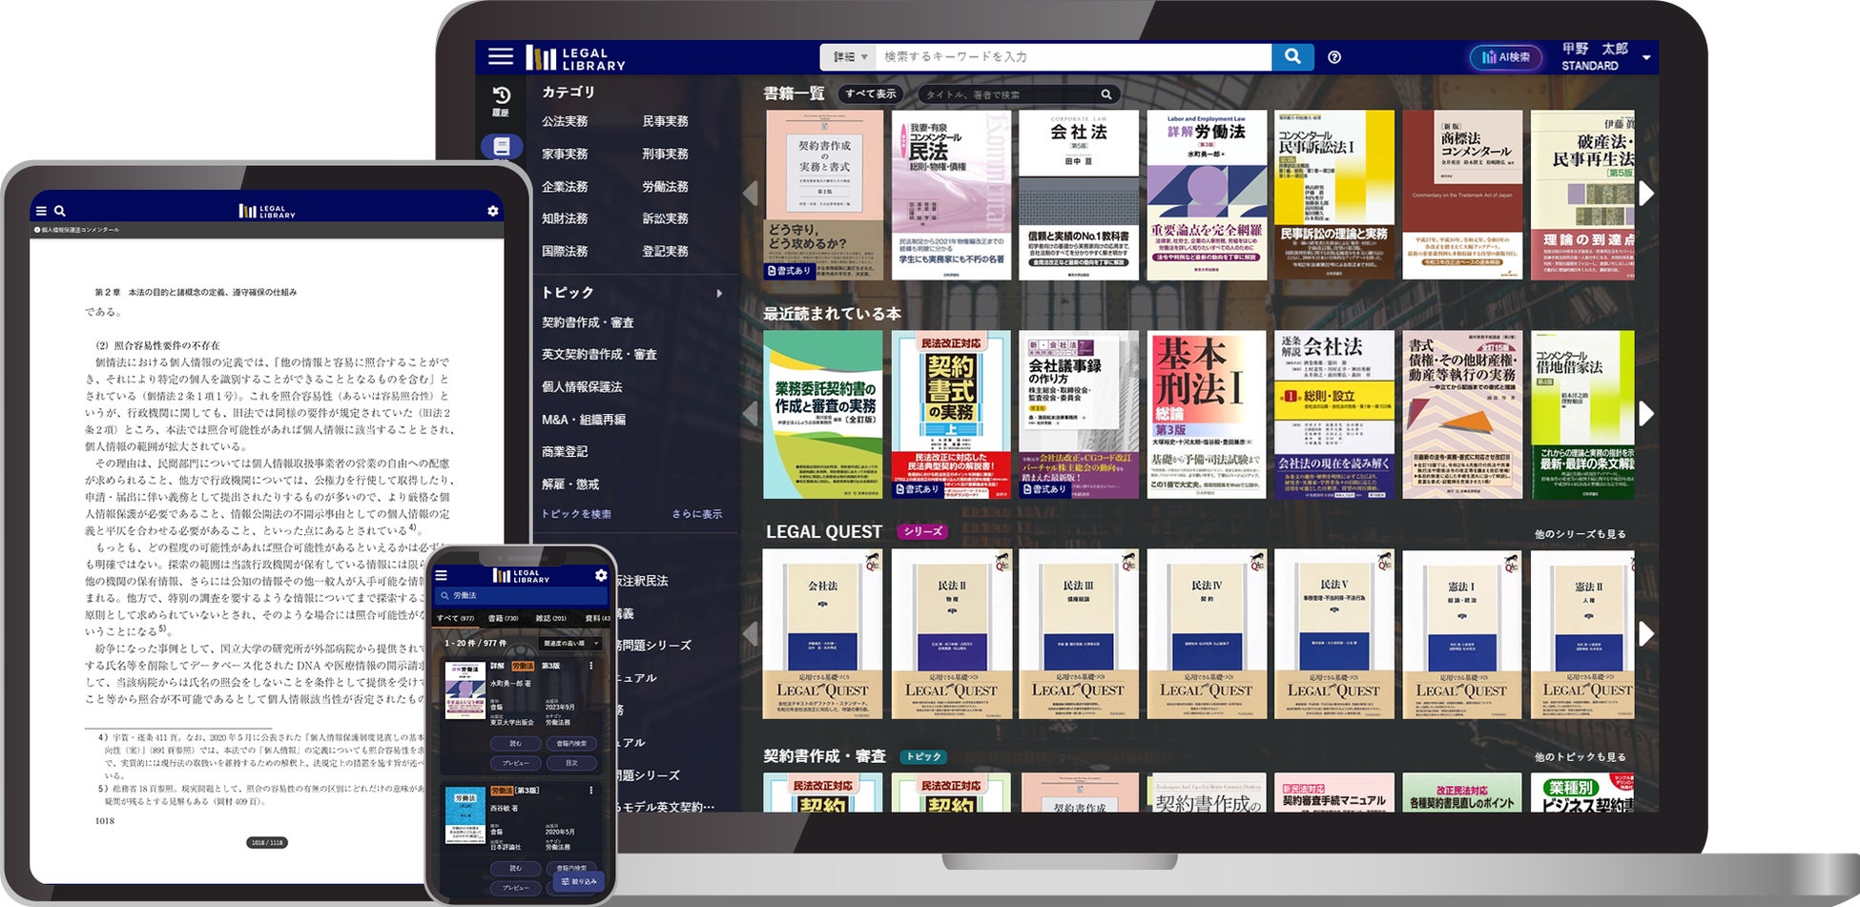1860x907 pixels.
Task: Select the highlighted book icon in laptop sidebar
Action: (502, 146)
